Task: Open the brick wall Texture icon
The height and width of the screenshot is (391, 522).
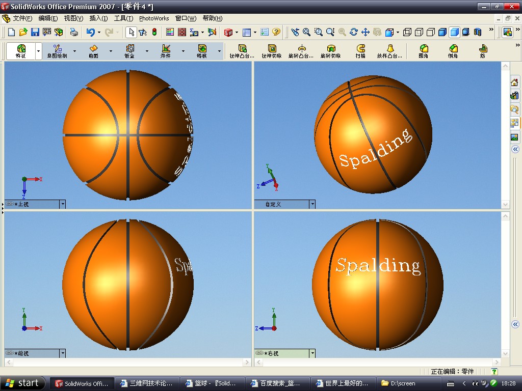Action: [182, 32]
